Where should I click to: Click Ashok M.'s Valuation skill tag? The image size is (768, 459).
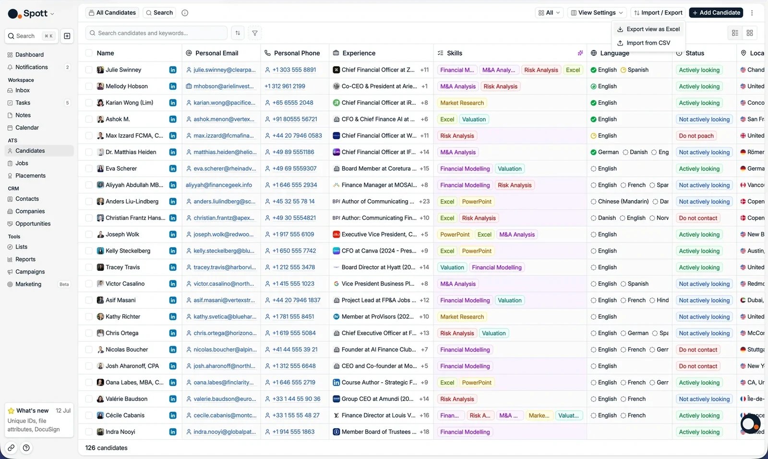(474, 120)
